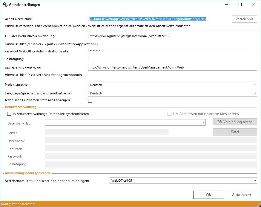Toggle 'UM Admin Web mit einfachem Menü öffnen'
This screenshot has width=261, height=207.
pyautogui.click(x=169, y=114)
